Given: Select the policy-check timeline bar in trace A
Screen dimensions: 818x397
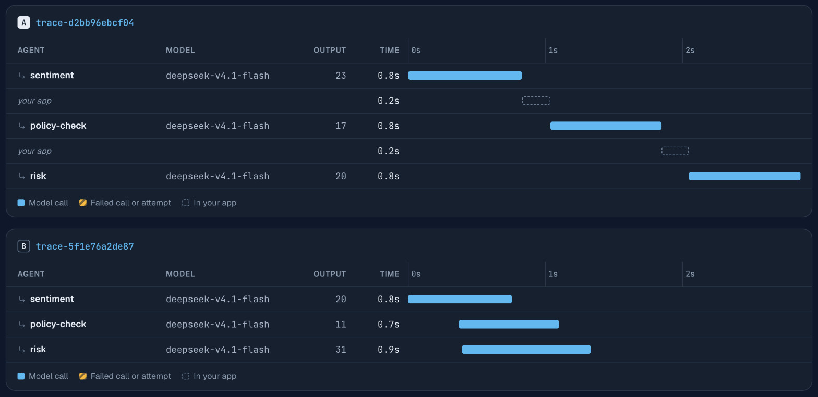Looking at the screenshot, I should click(606, 126).
